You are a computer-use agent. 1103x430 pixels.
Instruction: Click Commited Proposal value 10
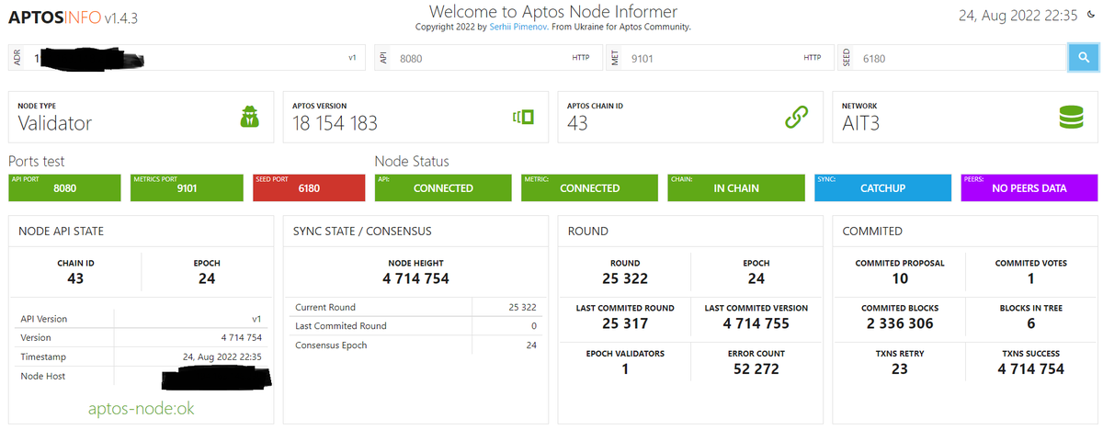[x=900, y=278]
